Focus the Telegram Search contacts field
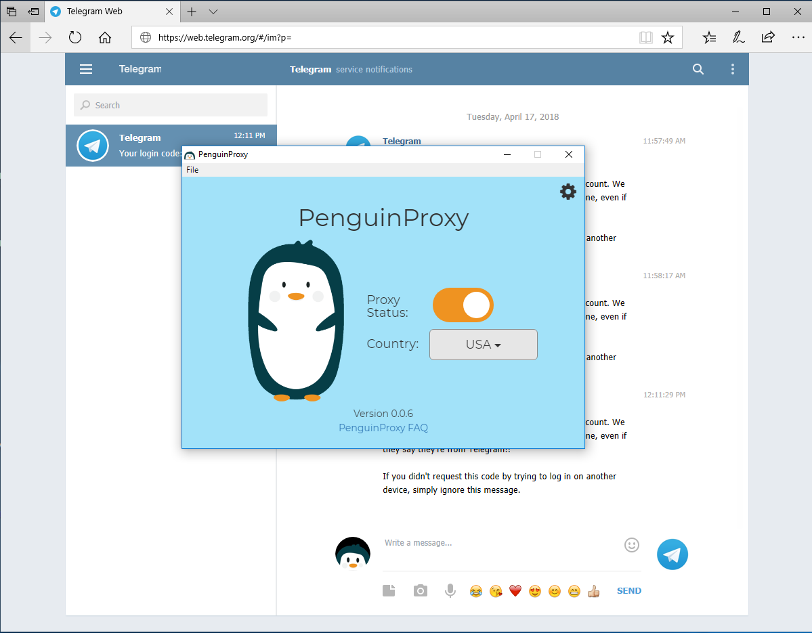This screenshot has height=633, width=812. pyautogui.click(x=171, y=105)
